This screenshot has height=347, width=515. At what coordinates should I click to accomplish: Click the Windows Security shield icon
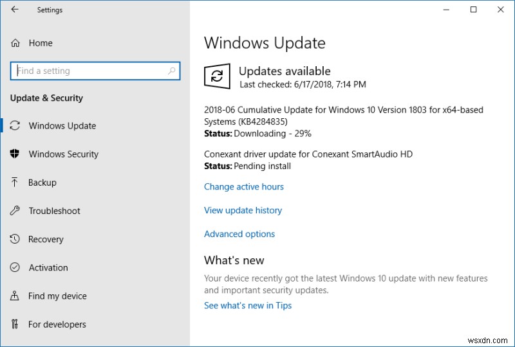pyautogui.click(x=15, y=154)
